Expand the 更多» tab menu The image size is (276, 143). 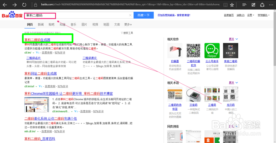128,25
